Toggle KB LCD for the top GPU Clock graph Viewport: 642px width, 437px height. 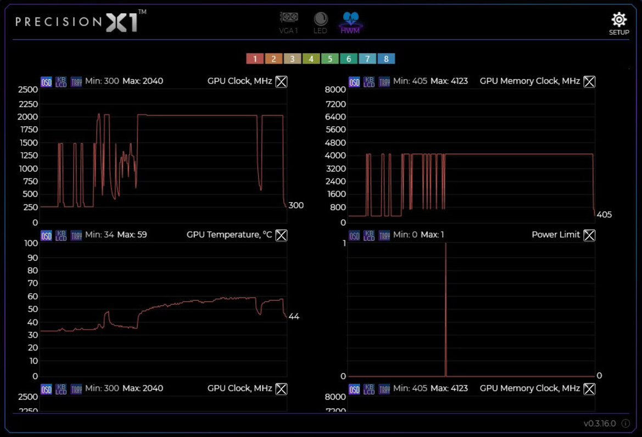click(x=61, y=82)
